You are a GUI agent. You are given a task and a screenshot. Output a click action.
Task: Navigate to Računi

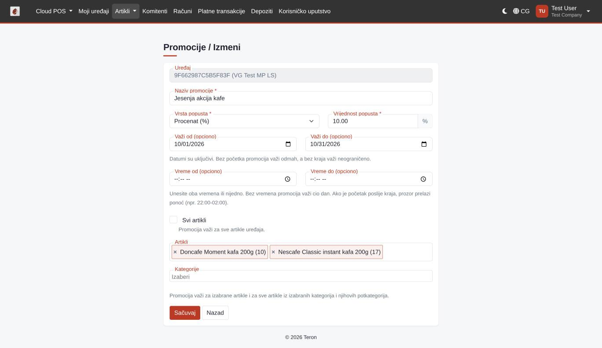183,11
